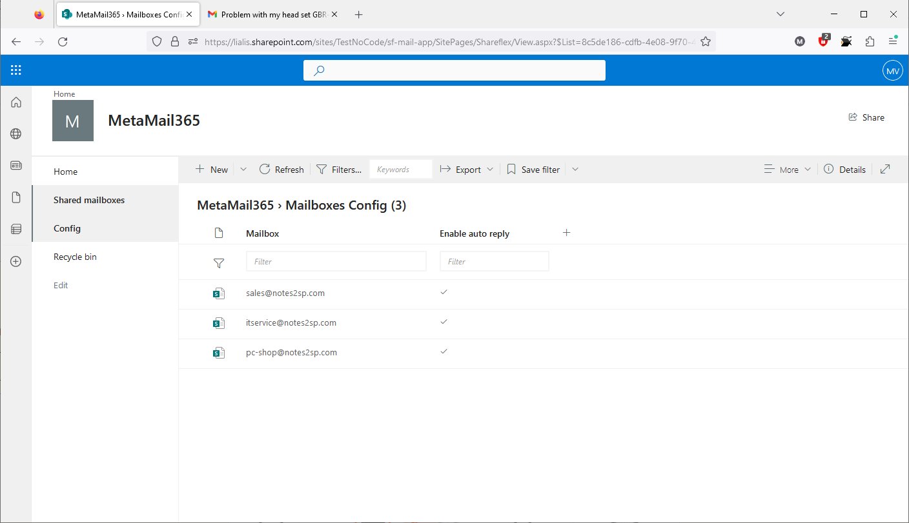The image size is (909, 523).
Task: Open the Filters... panel
Action: (x=339, y=170)
